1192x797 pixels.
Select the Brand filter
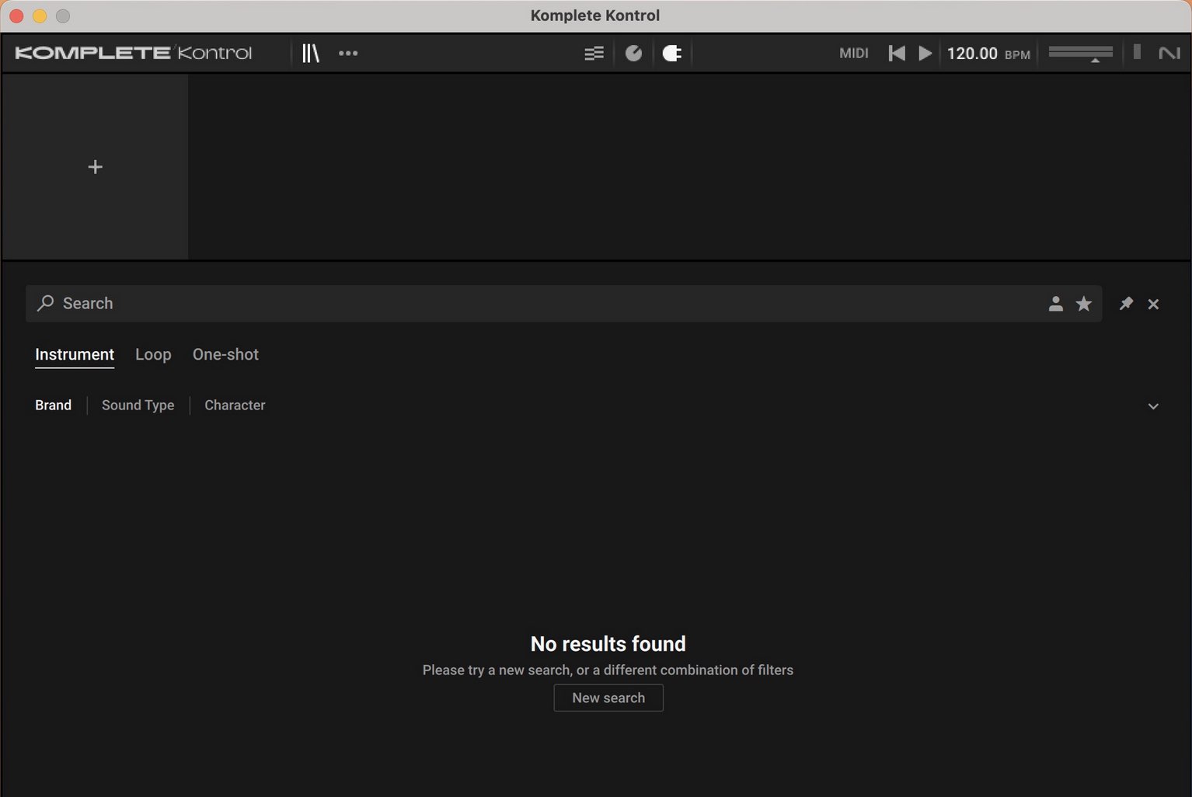[53, 405]
